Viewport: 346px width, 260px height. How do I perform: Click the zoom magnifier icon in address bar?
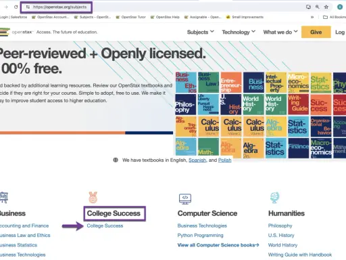click(x=318, y=7)
